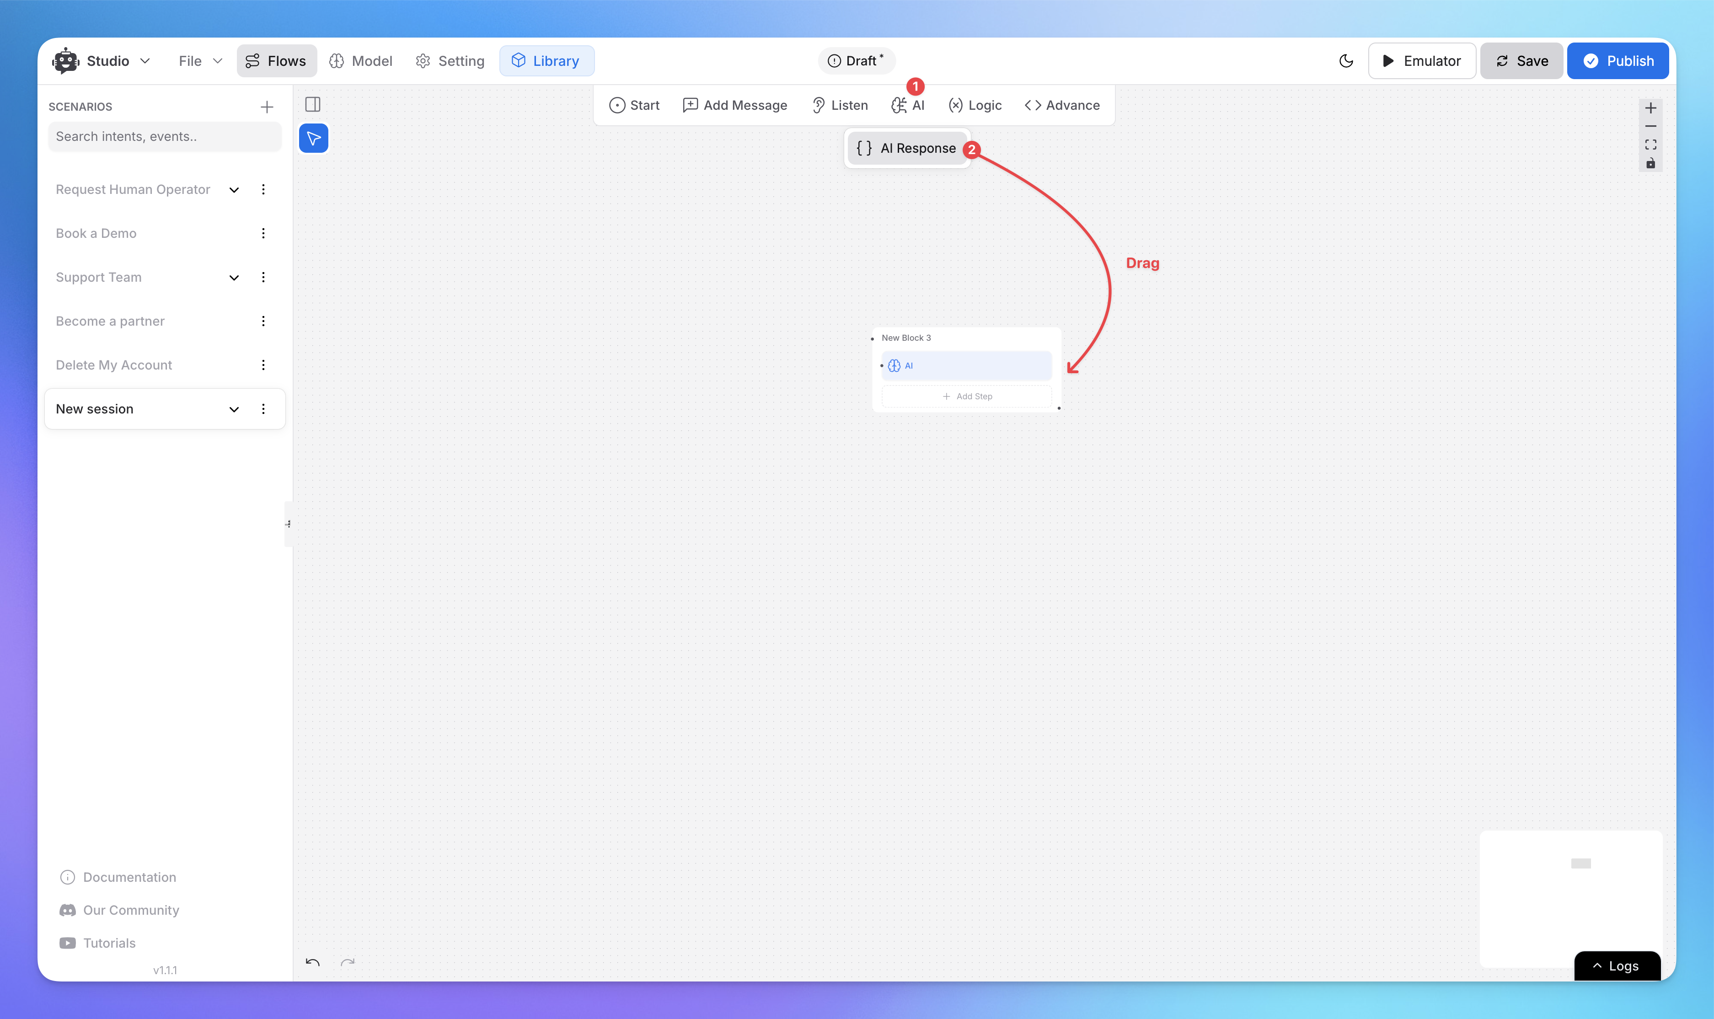Redo the last action

tap(348, 962)
